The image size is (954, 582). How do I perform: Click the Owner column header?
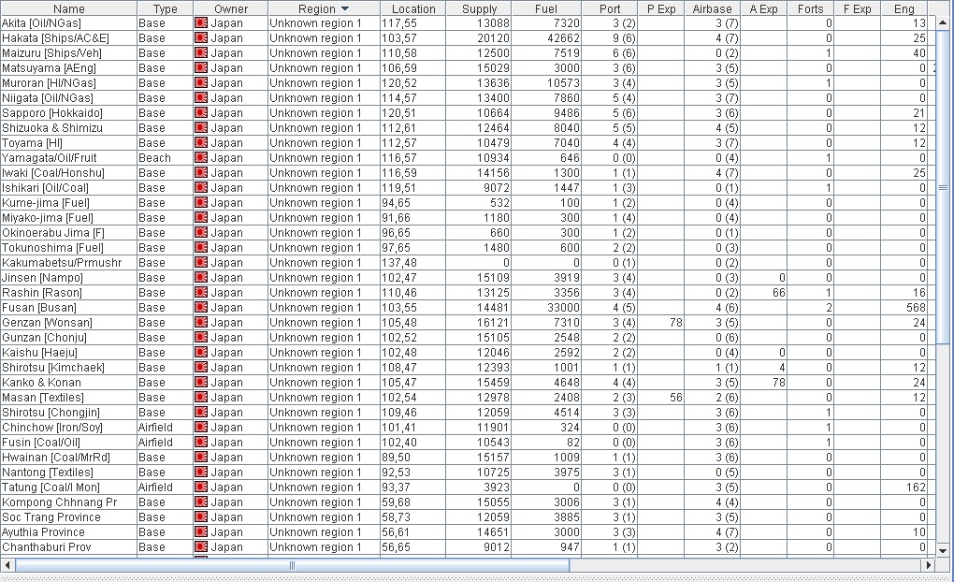231,8
